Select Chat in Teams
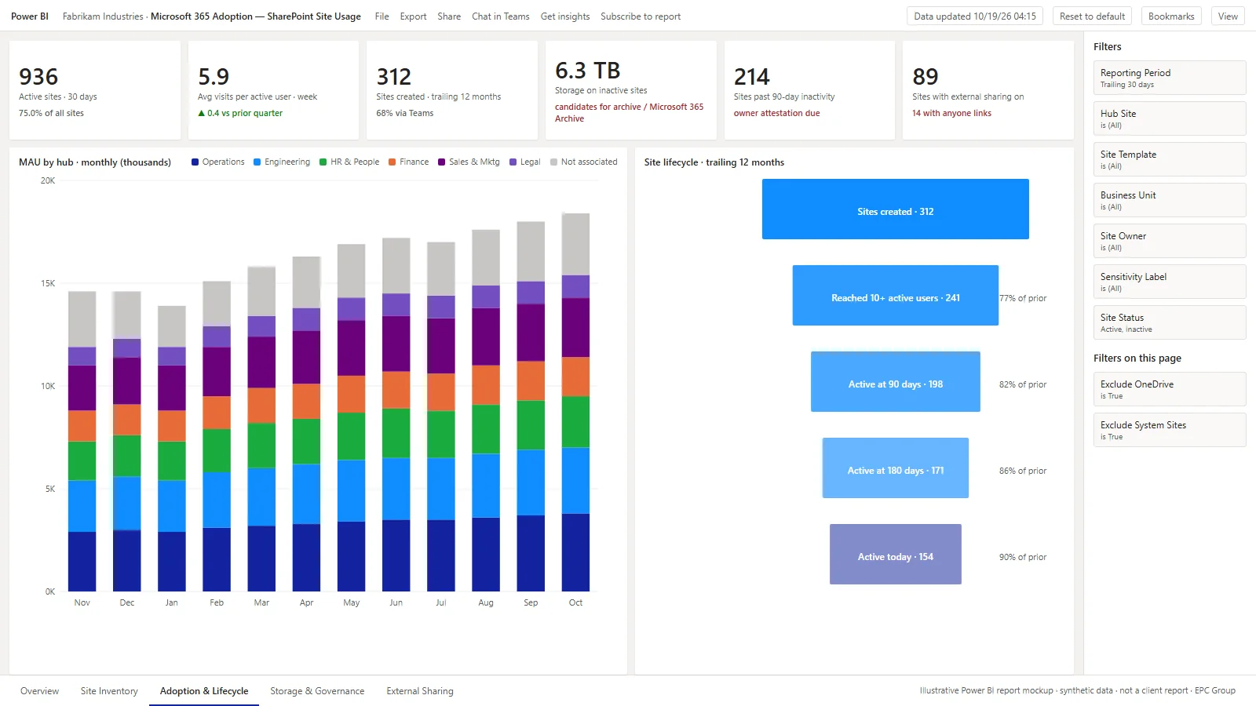 [x=501, y=16]
